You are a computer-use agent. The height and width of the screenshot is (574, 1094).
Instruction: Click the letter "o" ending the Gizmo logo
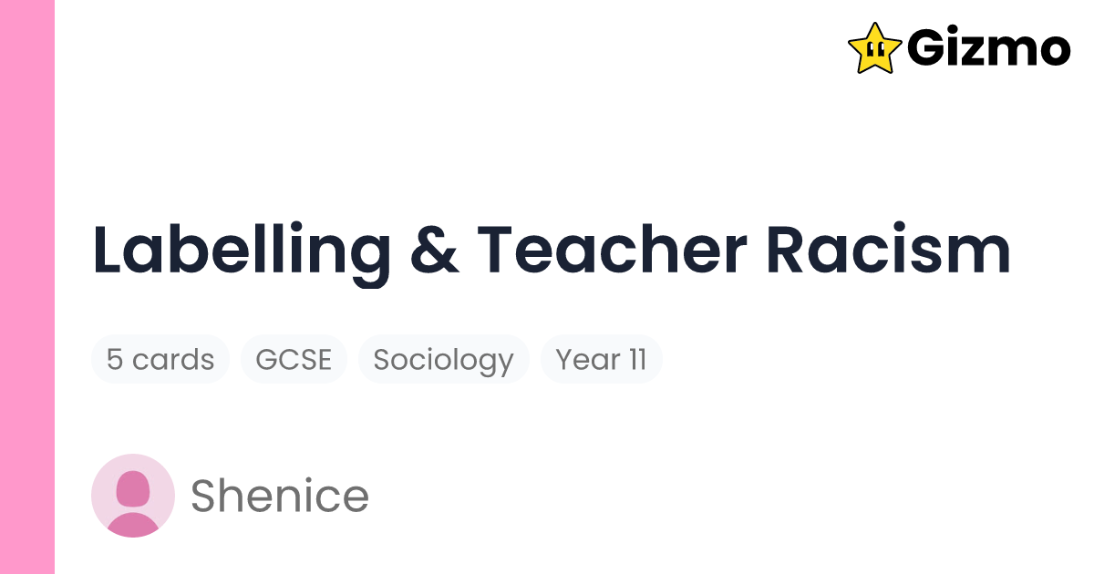(x=1051, y=51)
